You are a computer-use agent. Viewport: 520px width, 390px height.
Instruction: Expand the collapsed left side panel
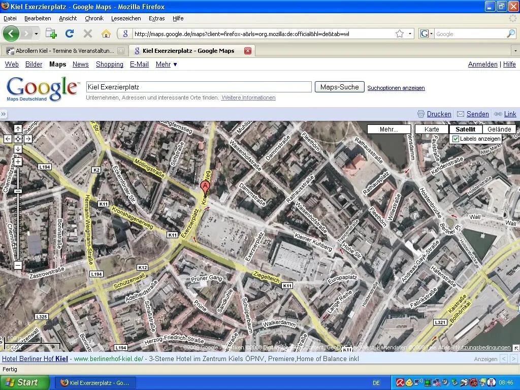click(x=4, y=114)
